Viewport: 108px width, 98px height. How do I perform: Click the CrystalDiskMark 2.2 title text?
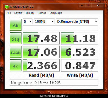click(x=22, y=7)
